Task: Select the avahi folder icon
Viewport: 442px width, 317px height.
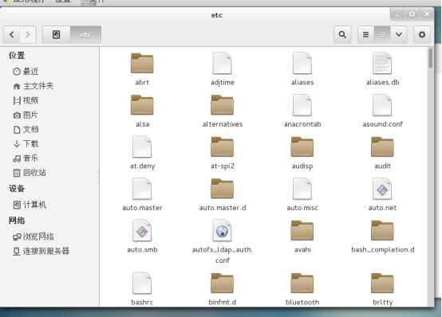Action: coord(302,230)
